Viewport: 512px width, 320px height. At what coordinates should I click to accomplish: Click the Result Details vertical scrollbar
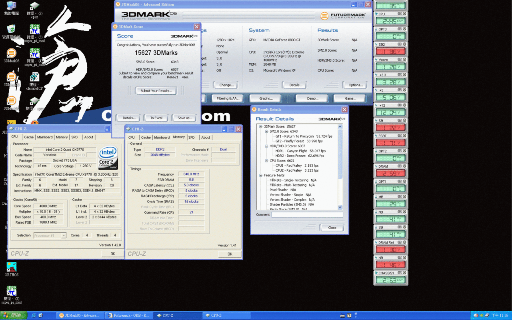coord(340,167)
